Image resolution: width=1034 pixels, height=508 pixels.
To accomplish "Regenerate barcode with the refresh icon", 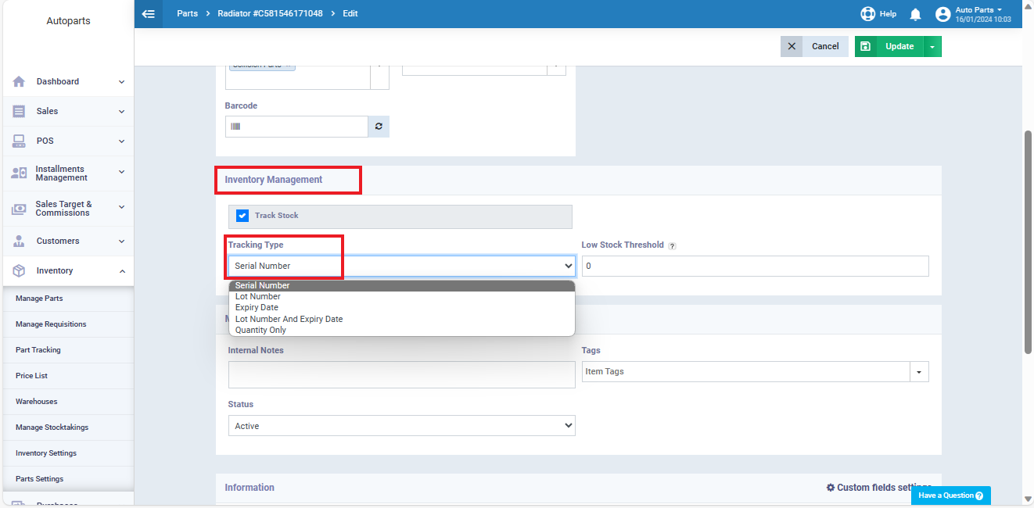I will (x=379, y=126).
